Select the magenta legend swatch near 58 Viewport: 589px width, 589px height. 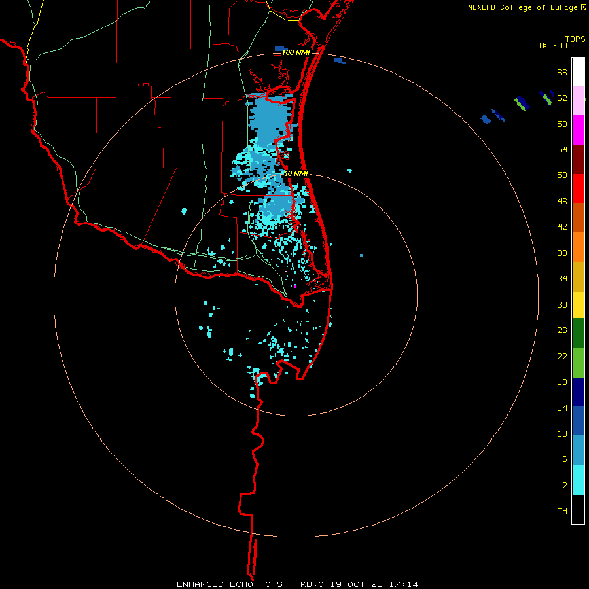click(578, 130)
